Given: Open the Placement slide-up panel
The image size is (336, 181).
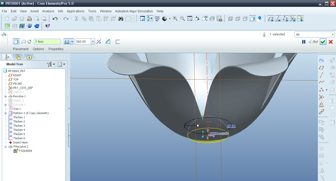Looking at the screenshot, I should coord(21,49).
